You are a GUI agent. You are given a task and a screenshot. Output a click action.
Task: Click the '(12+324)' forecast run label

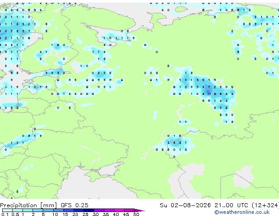(x=265, y=205)
